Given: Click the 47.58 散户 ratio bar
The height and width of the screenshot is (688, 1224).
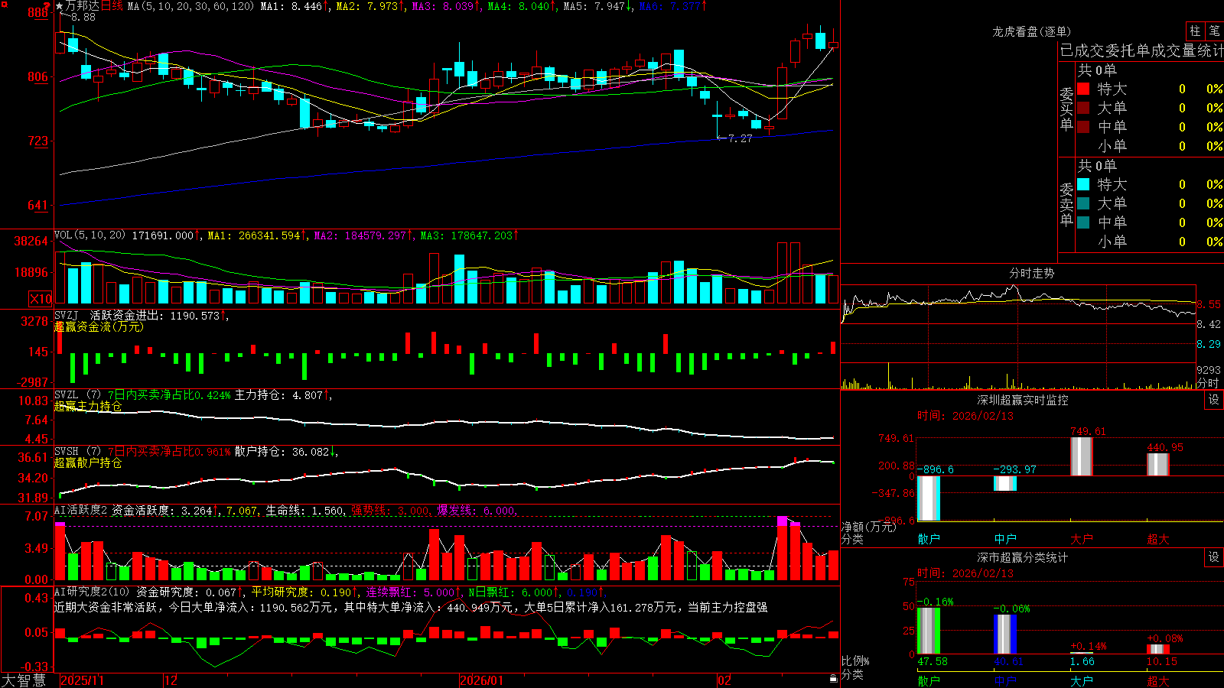Looking at the screenshot, I should coord(929,631).
